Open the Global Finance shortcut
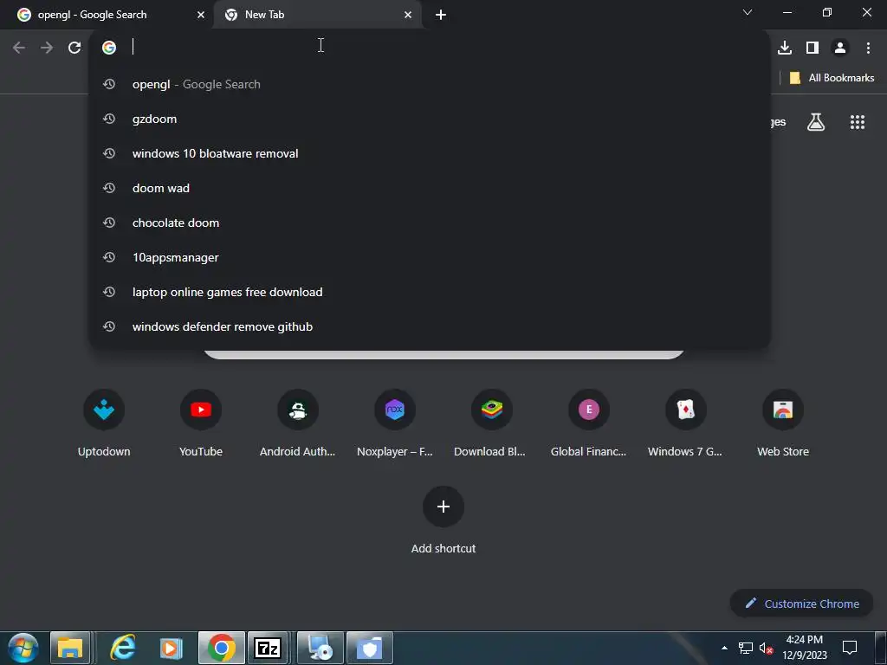 [x=589, y=423]
